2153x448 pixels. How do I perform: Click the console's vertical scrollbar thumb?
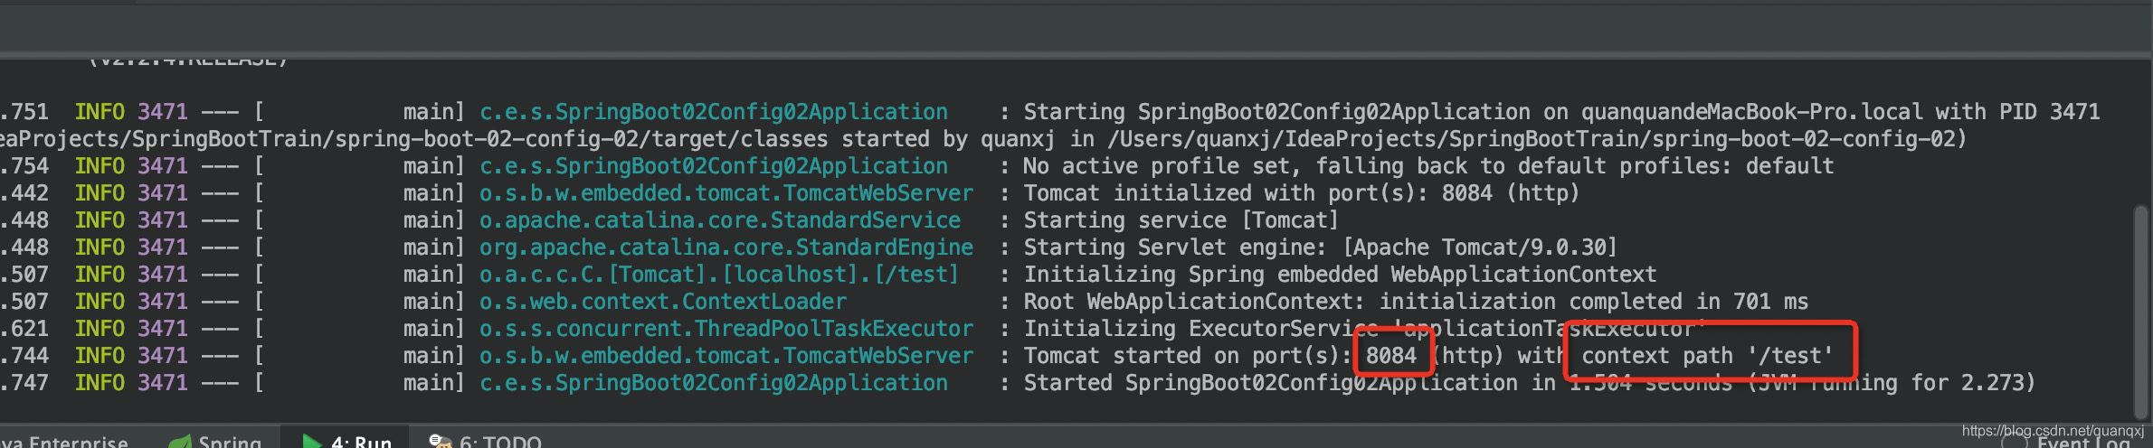coord(2139,298)
